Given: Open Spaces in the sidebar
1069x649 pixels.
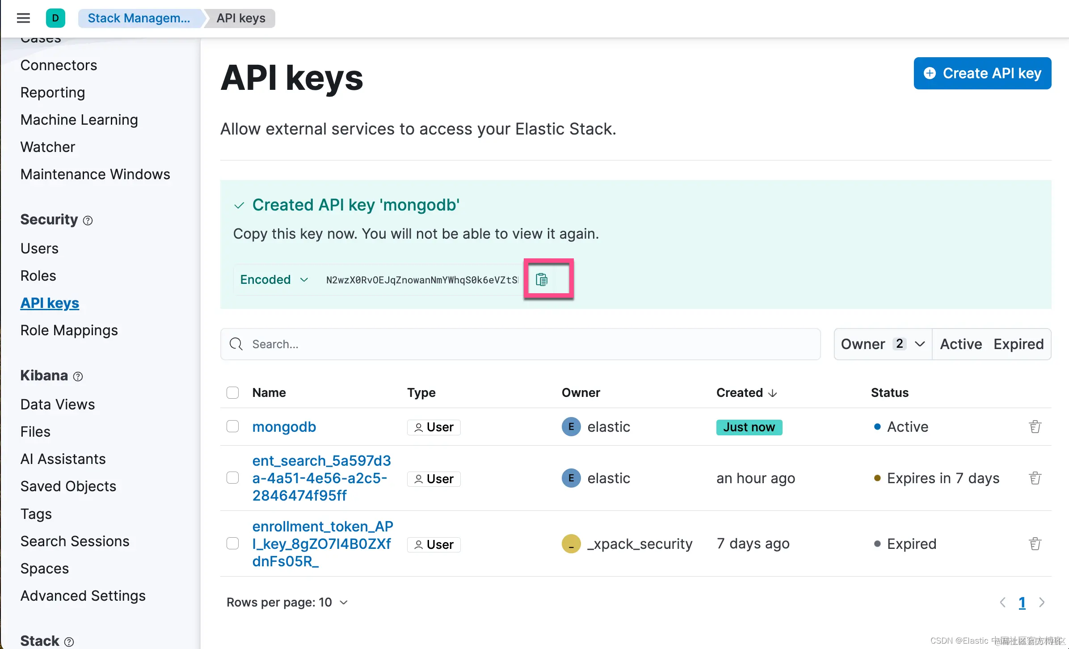Looking at the screenshot, I should point(45,569).
